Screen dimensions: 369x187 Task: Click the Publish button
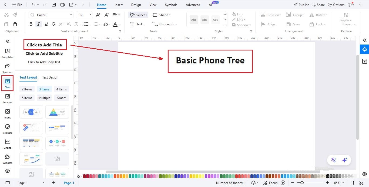click(301, 5)
